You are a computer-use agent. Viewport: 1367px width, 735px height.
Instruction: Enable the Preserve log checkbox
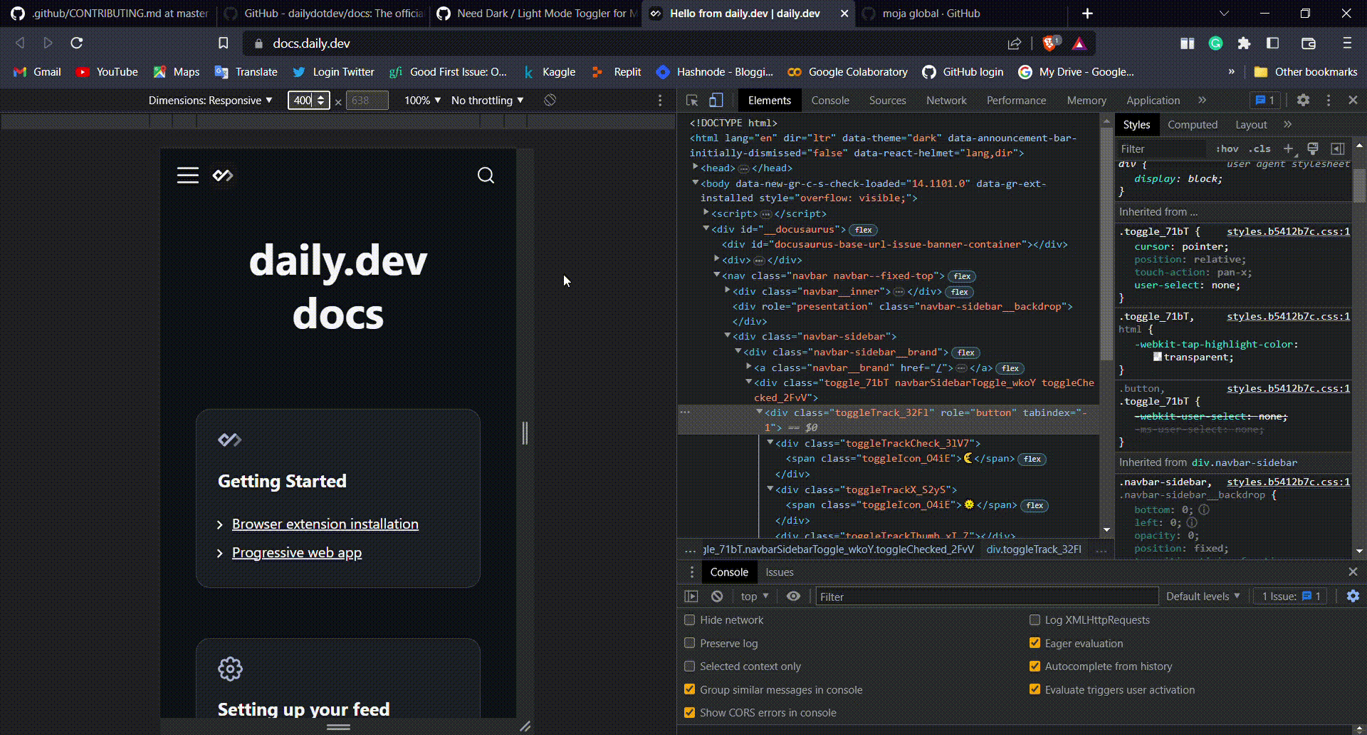689,642
